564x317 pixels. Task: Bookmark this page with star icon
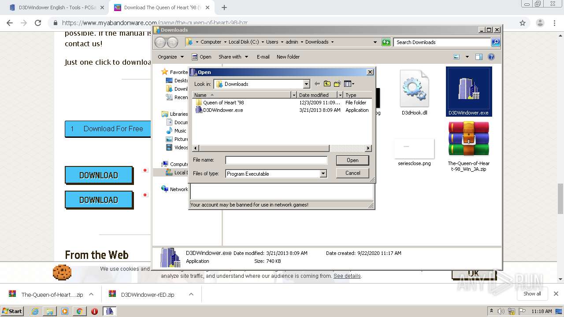[x=523, y=23]
